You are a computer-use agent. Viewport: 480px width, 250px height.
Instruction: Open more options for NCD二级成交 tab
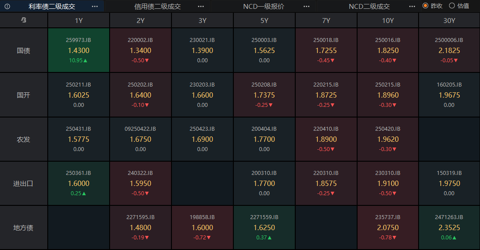[x=412, y=7]
